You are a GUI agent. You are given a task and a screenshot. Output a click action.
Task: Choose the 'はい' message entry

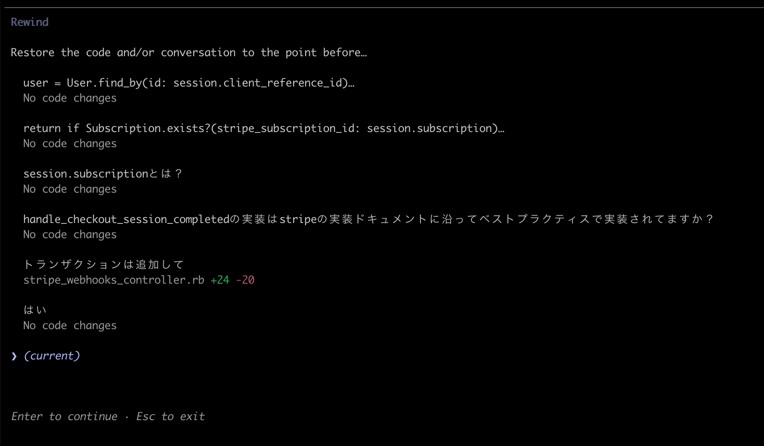35,310
